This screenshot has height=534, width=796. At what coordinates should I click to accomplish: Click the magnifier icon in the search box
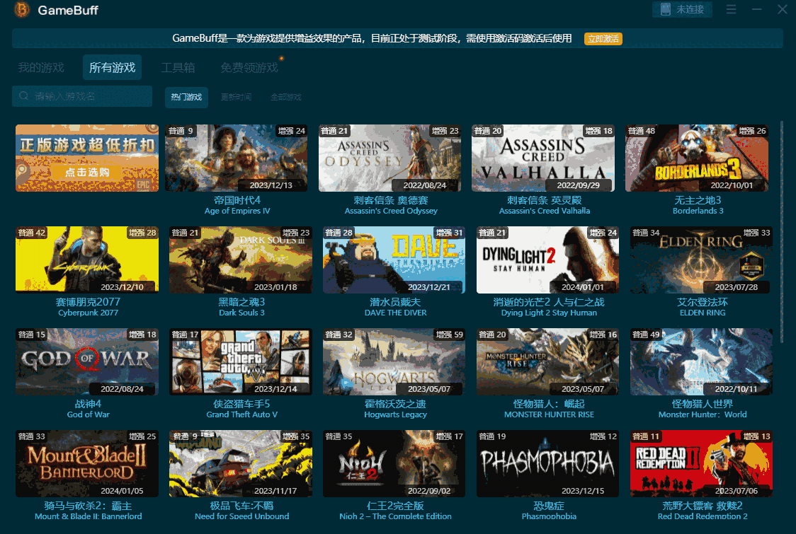click(x=23, y=95)
